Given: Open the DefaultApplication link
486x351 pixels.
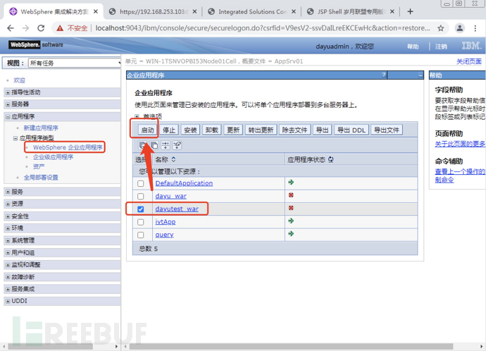Looking at the screenshot, I should click(184, 183).
